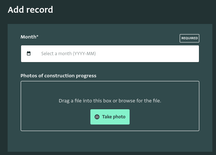Click the camera icon on Take photo
Viewport: 216px width, 155px height.
97,117
